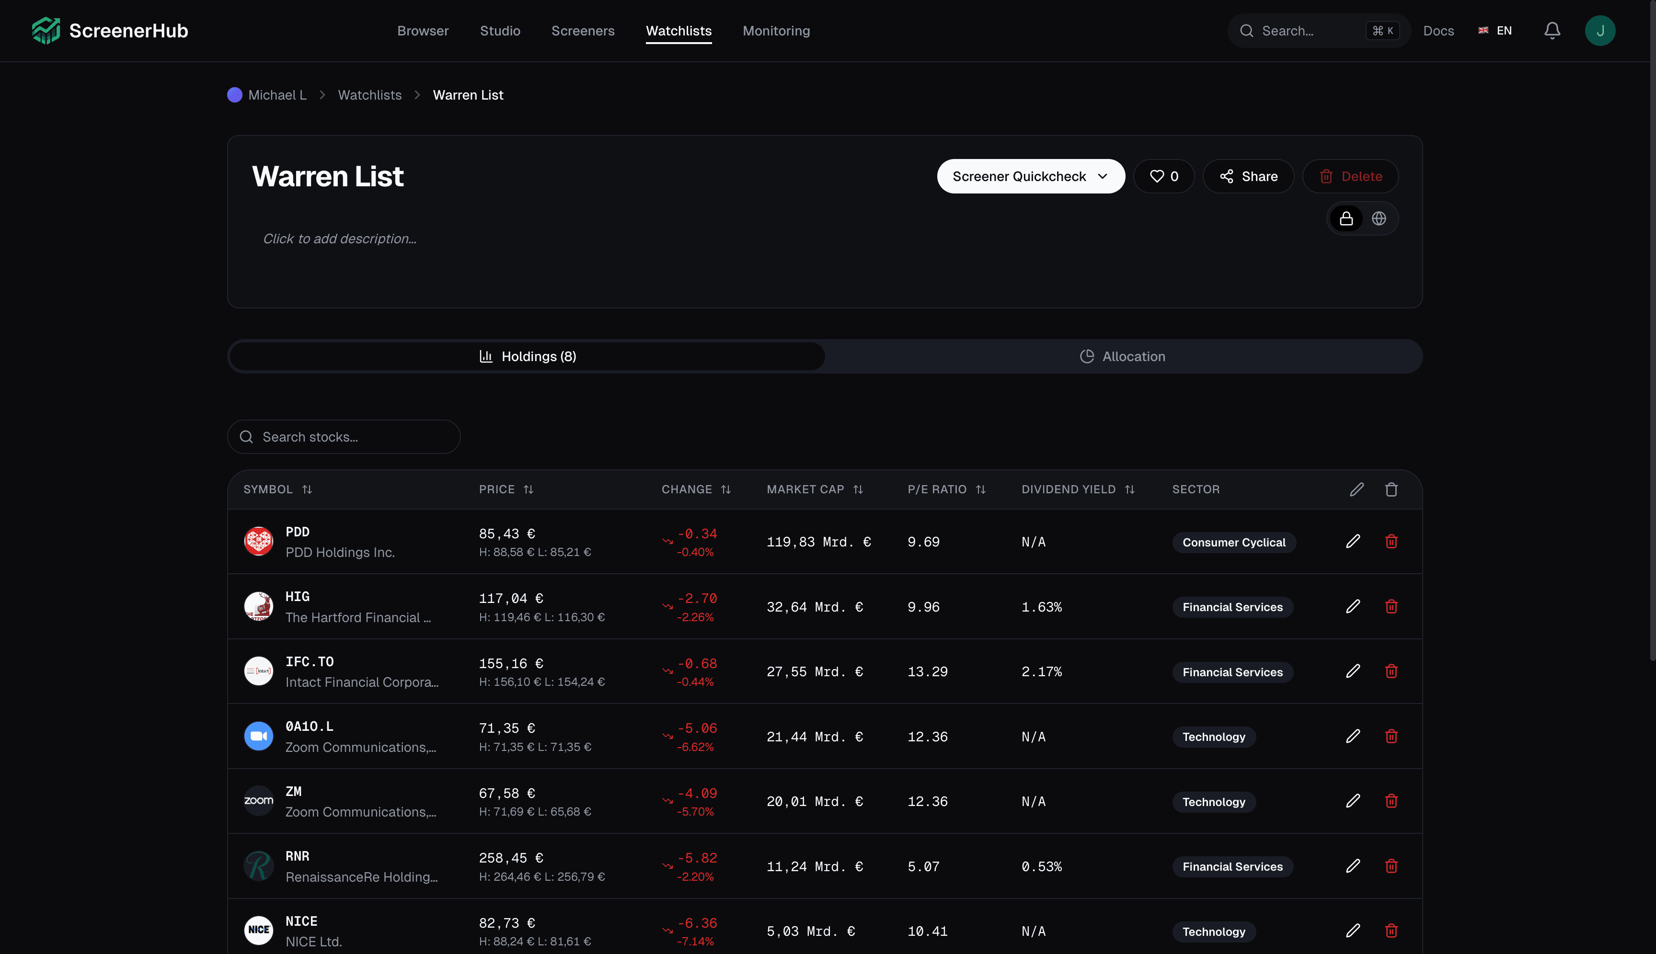Click HIG Financial Services sector badge

coord(1232,607)
